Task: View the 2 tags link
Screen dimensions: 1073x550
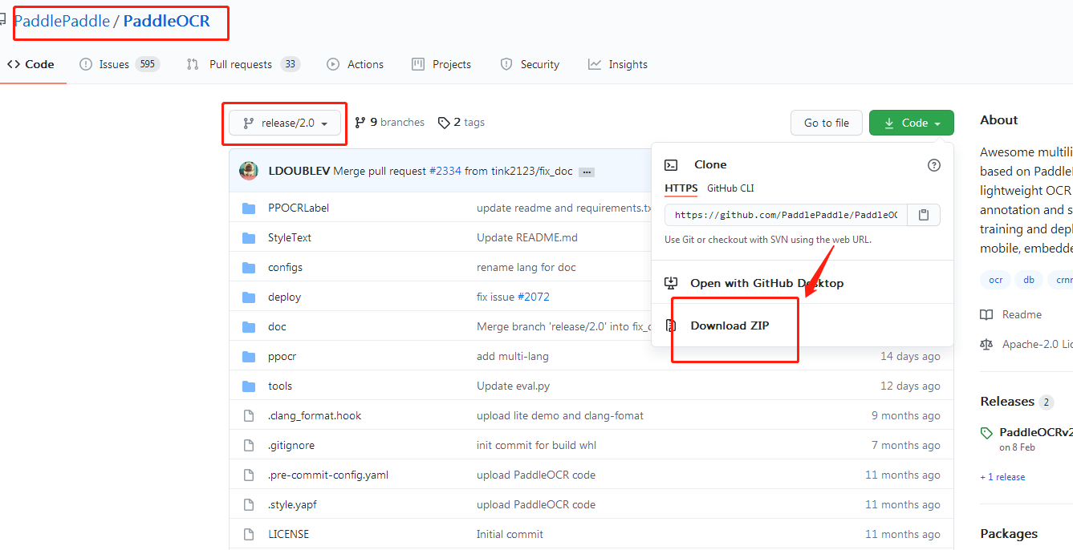Action: pyautogui.click(x=461, y=122)
